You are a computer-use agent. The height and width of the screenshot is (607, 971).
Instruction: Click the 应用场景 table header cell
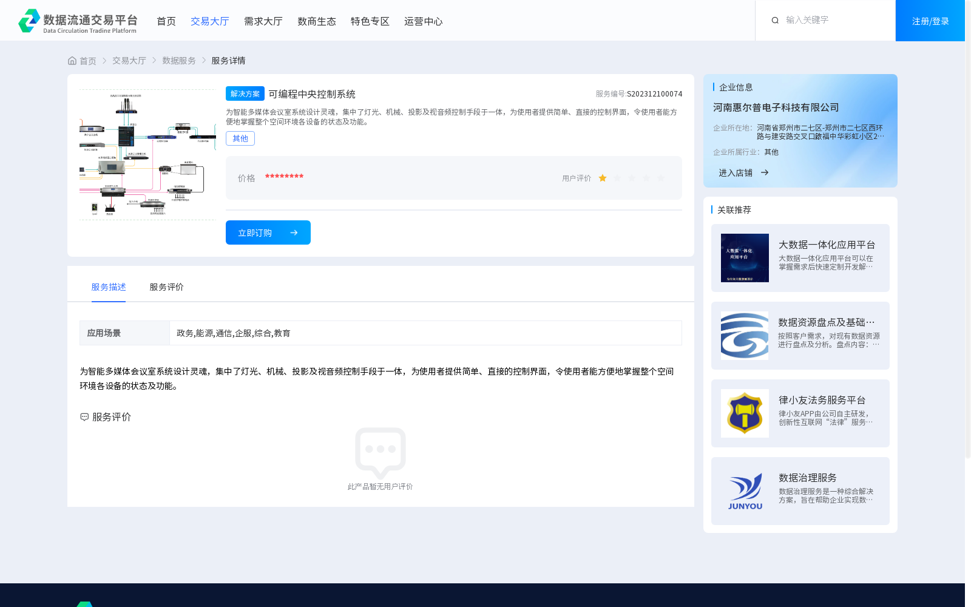point(124,333)
